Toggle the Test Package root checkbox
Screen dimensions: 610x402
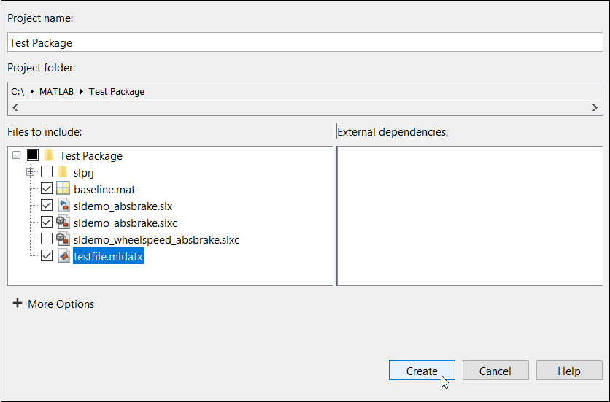[33, 155]
